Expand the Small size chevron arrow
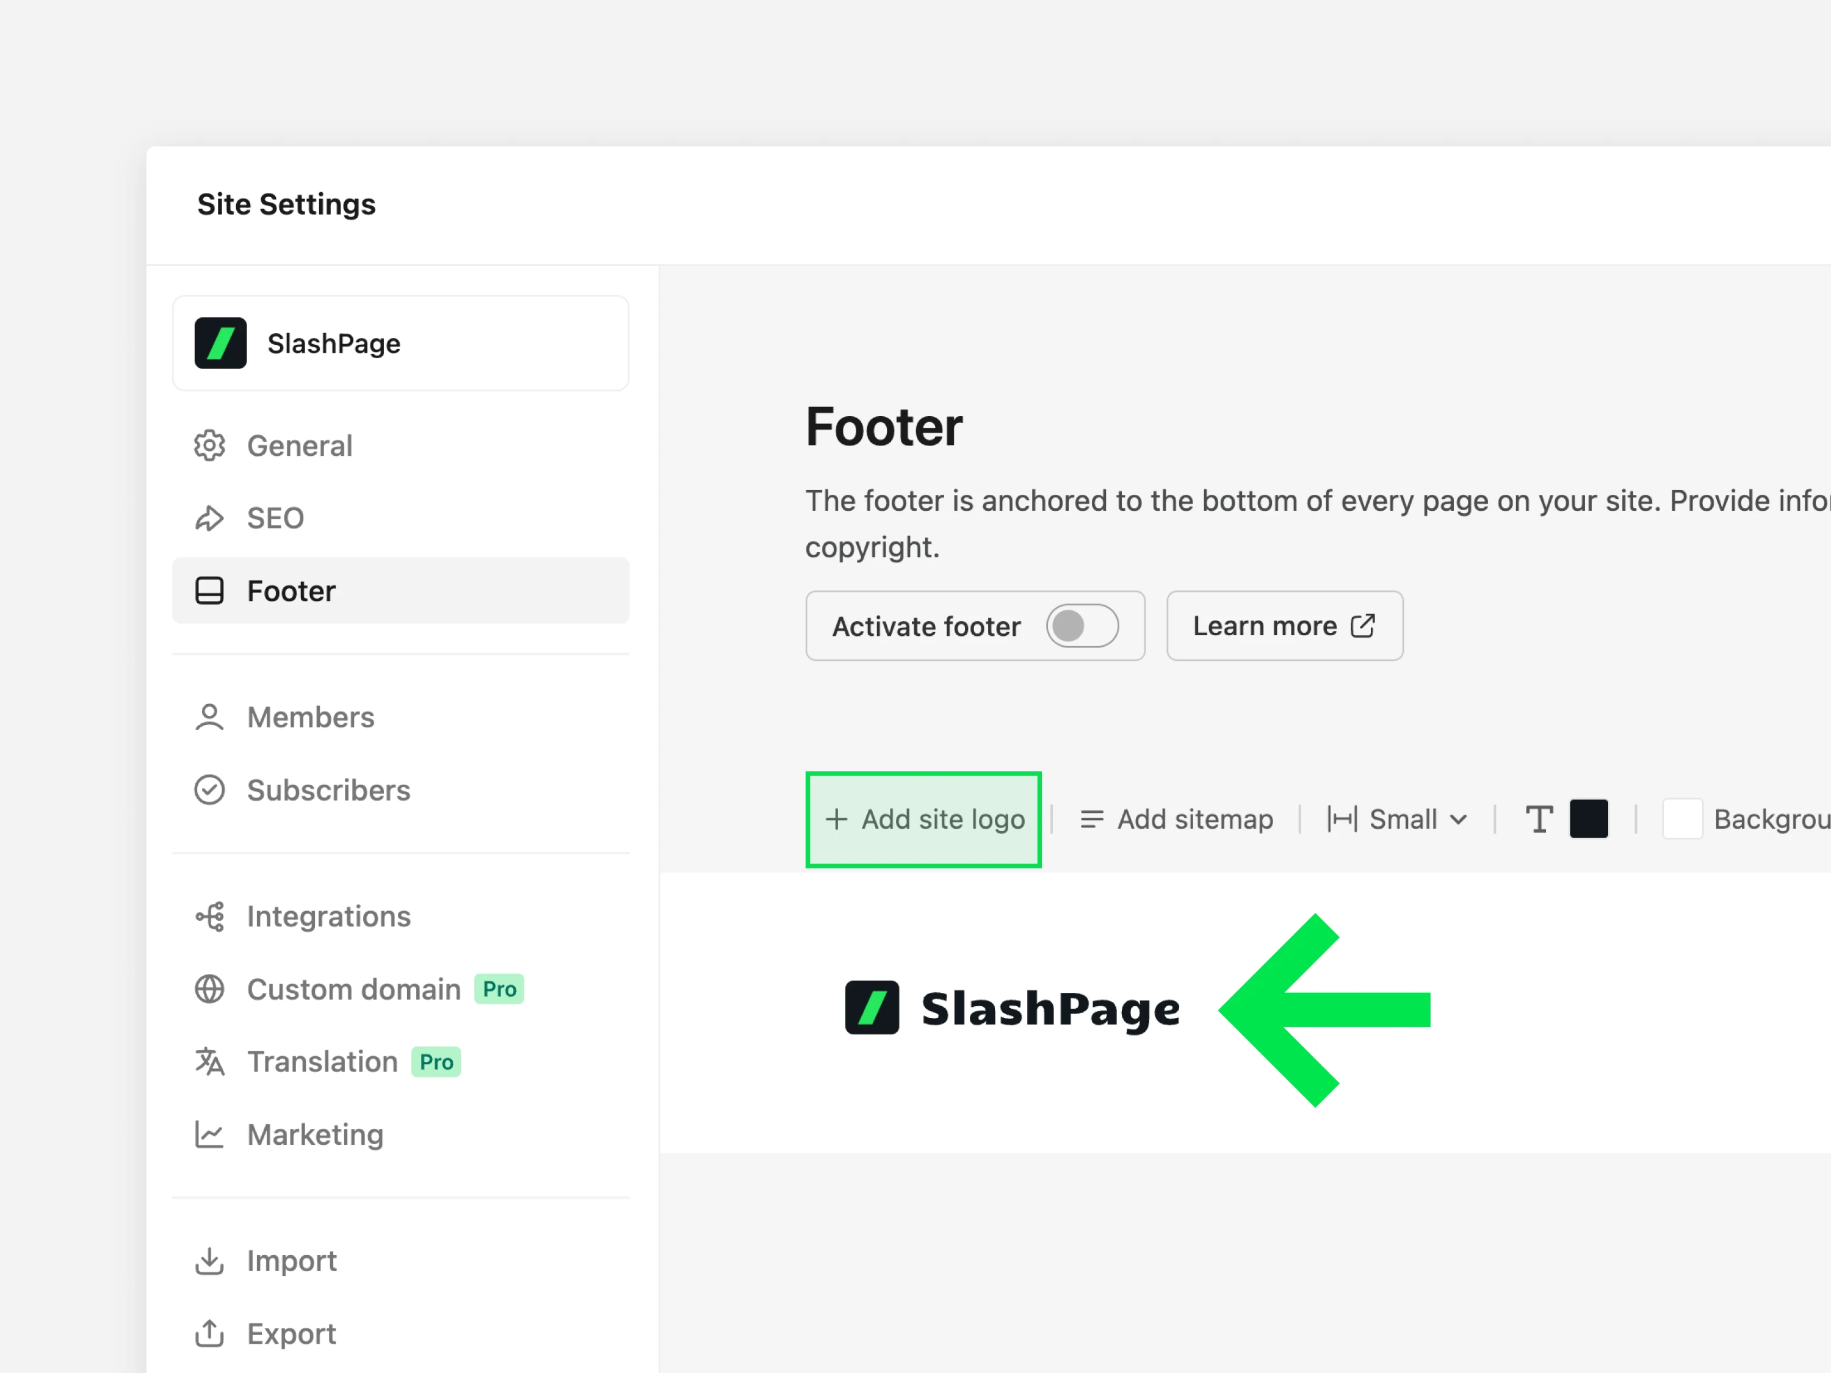Image resolution: width=1831 pixels, height=1373 pixels. pyautogui.click(x=1459, y=820)
